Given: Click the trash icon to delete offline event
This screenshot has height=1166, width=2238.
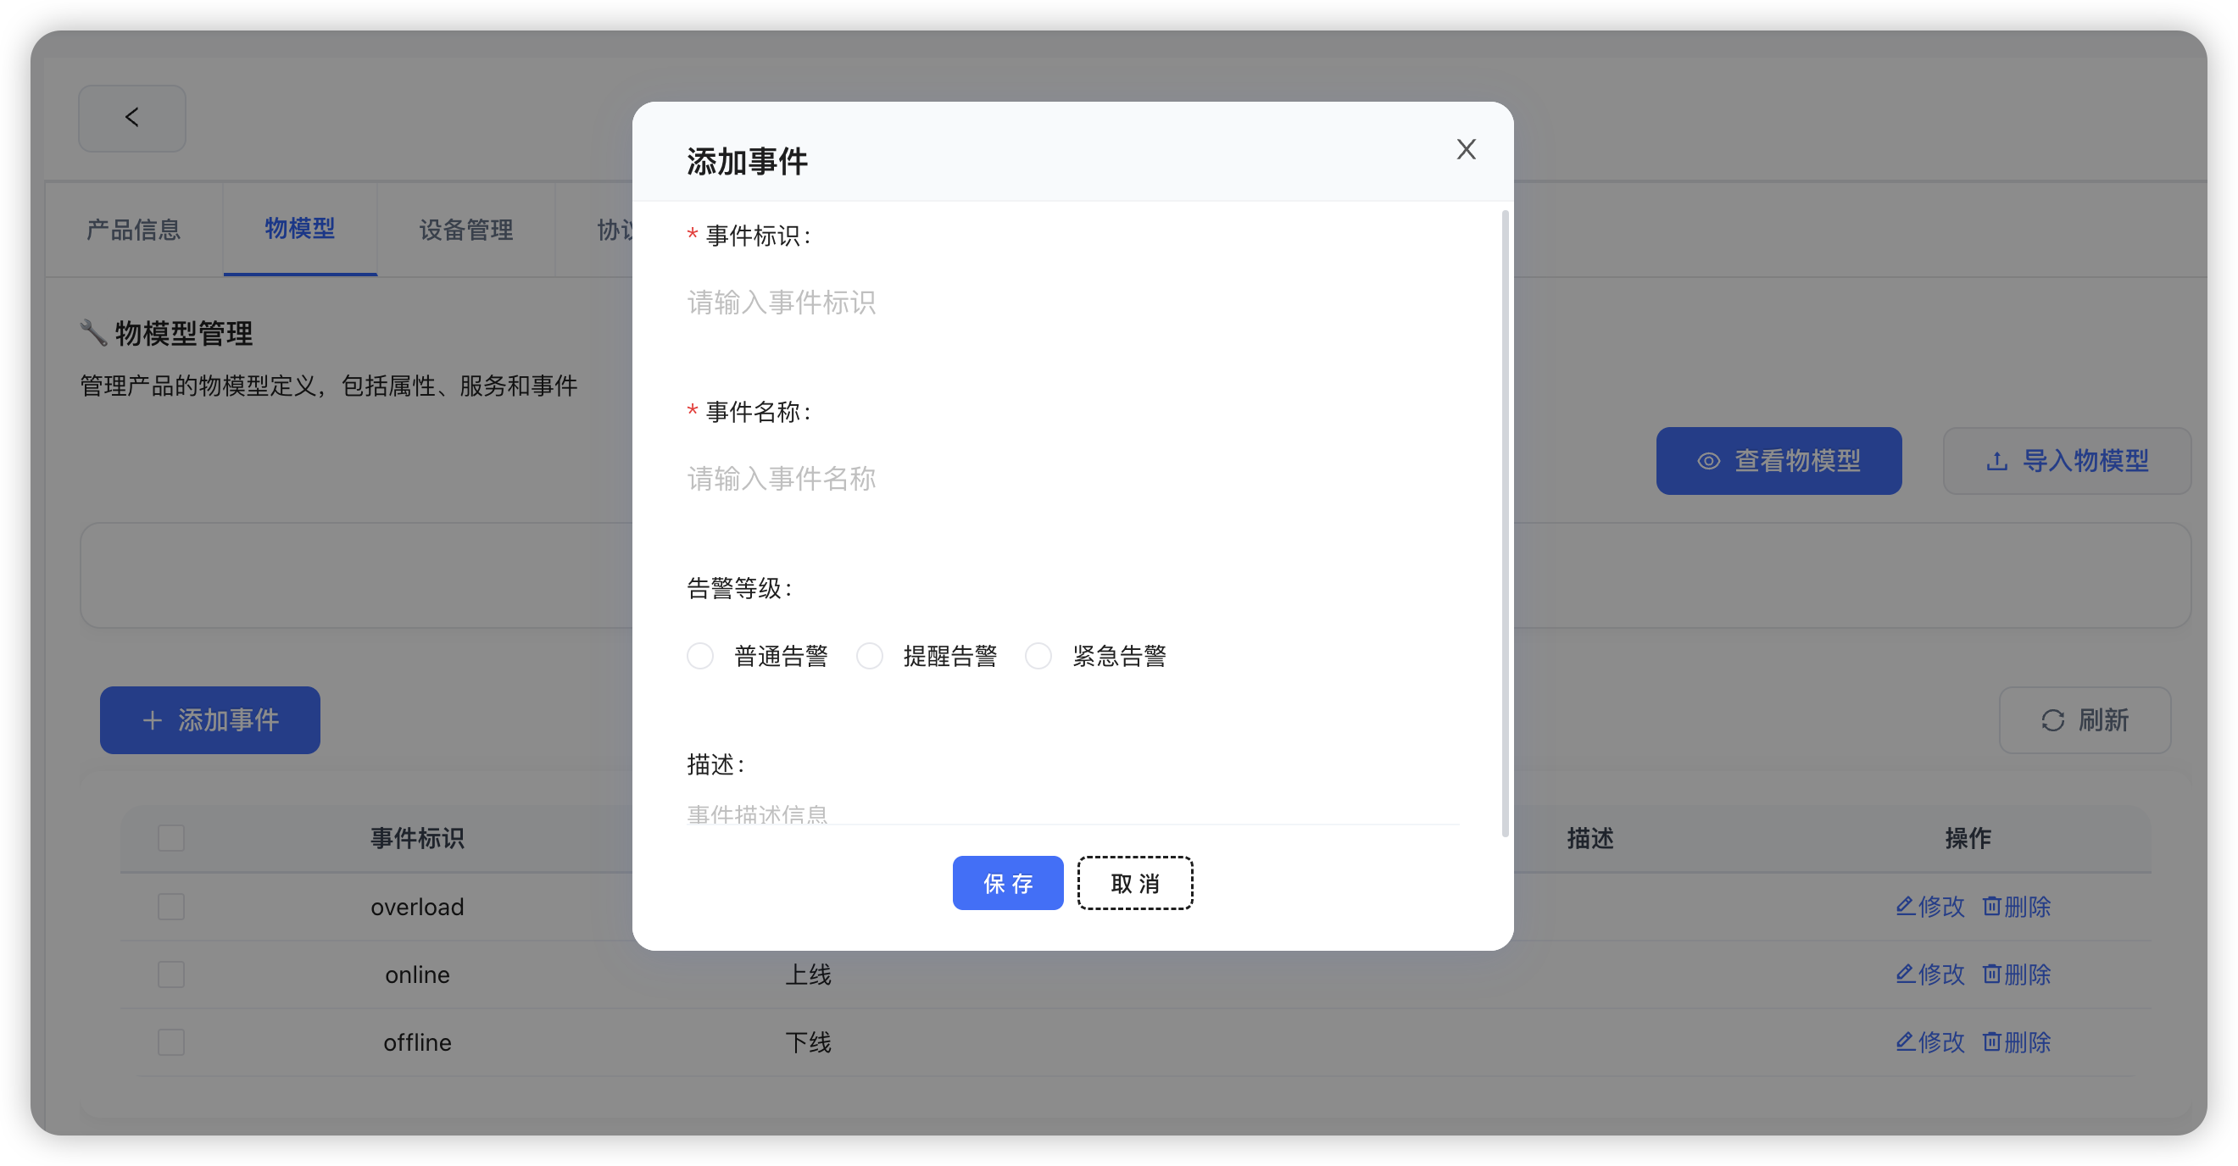Looking at the screenshot, I should (x=1991, y=1041).
